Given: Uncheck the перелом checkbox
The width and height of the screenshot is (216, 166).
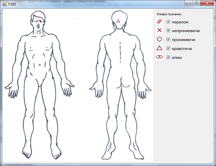Looking at the screenshot, I should 168,22.
